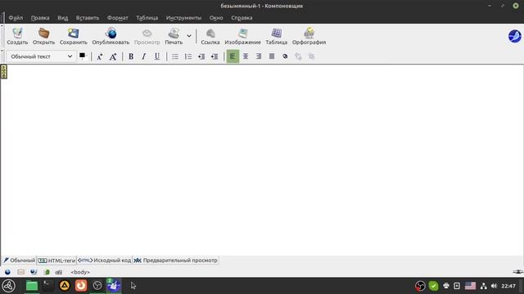
Task: Justify the text alignment
Action: pyautogui.click(x=272, y=56)
